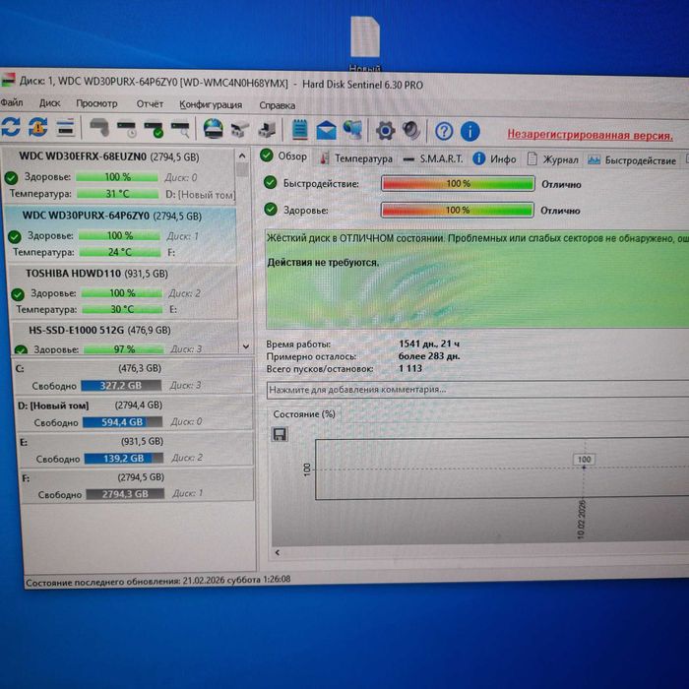Screen dimensions: 689x689
Task: Click the 139,2 GB free space bar
Action: 124,458
